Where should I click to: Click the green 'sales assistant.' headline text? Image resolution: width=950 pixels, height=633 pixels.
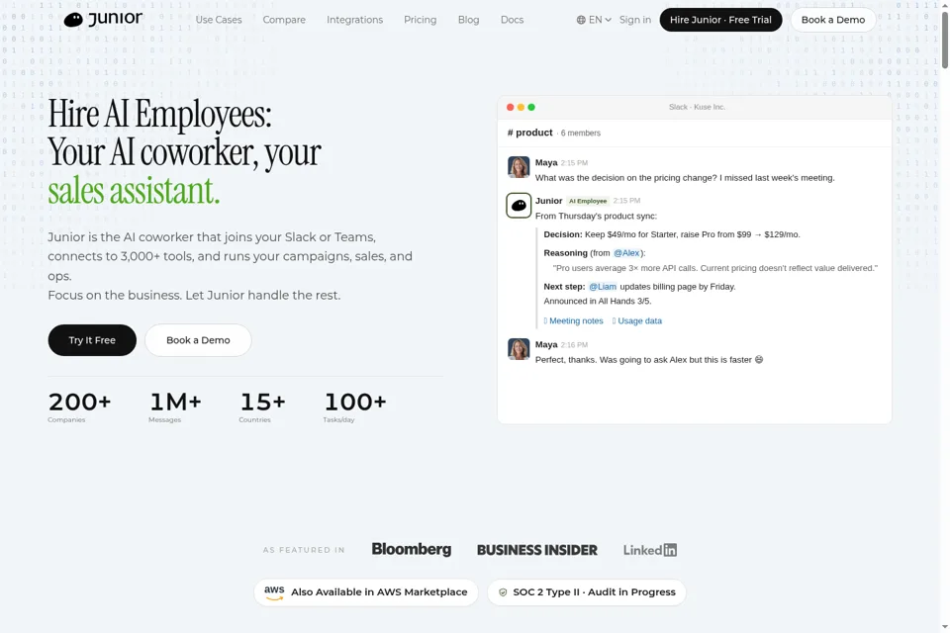(134, 191)
